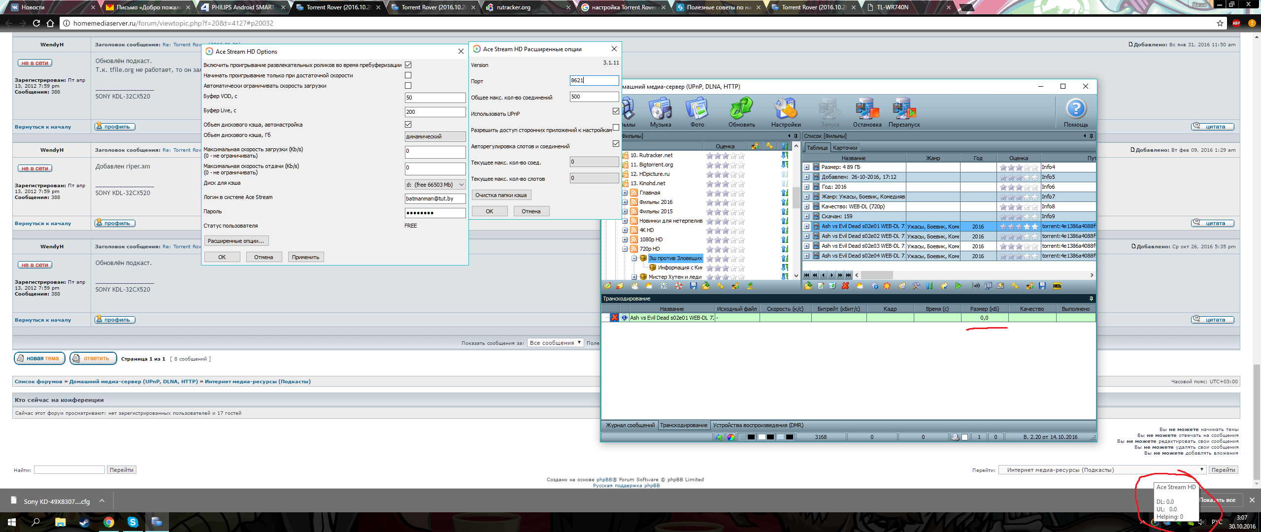Click the key icon in list toolbar
This screenshot has width=1261, height=532.
click(1015, 286)
